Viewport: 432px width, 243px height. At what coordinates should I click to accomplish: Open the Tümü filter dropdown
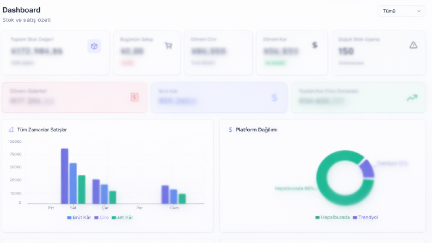coord(401,11)
